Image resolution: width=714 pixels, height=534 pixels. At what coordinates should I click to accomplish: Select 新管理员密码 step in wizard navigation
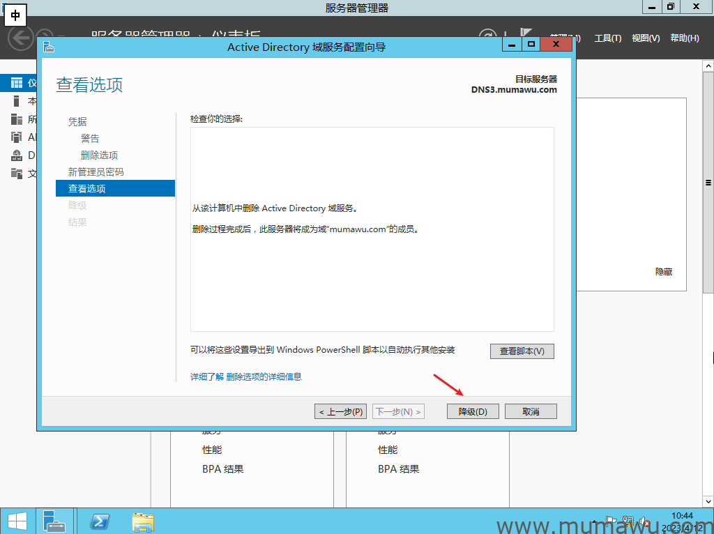(96, 171)
